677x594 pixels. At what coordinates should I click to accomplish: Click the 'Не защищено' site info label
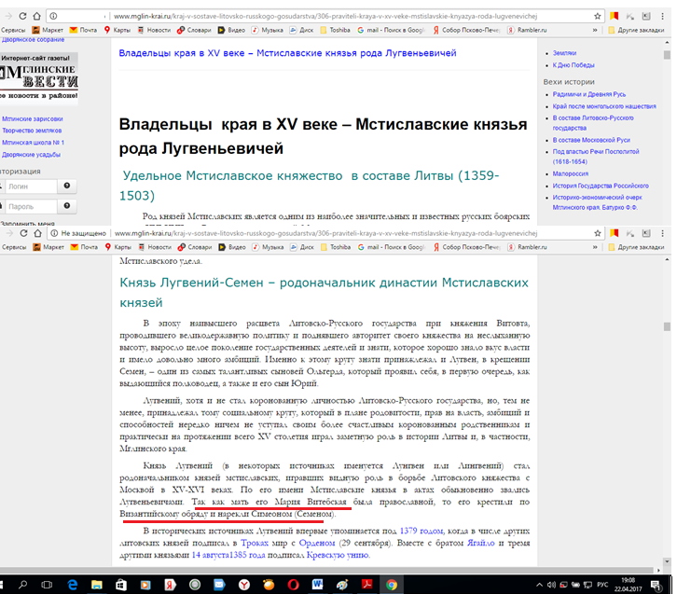83,233
